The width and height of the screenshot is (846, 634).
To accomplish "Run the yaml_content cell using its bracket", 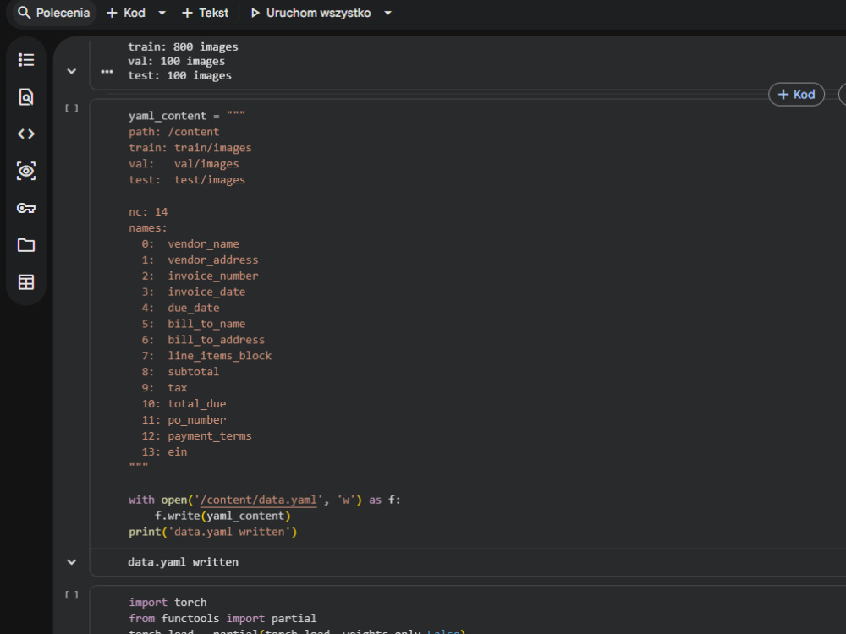I will coord(71,108).
